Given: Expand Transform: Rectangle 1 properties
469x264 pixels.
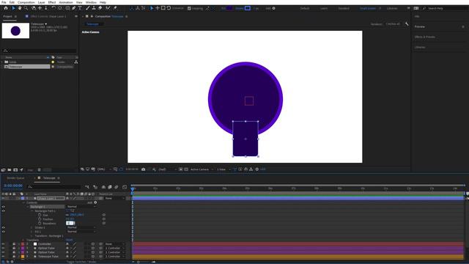Looking at the screenshot, I should pyautogui.click(x=32, y=236).
